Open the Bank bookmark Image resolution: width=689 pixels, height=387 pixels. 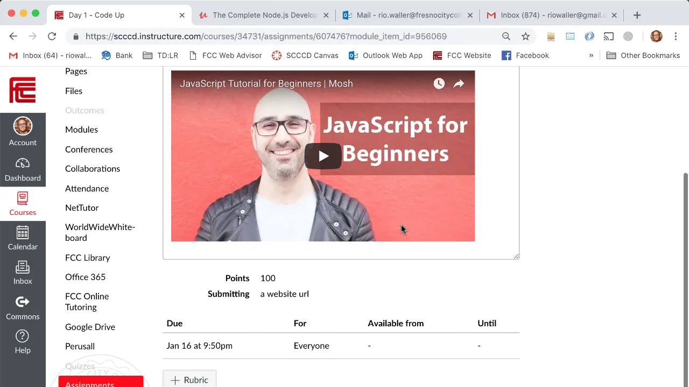click(117, 55)
